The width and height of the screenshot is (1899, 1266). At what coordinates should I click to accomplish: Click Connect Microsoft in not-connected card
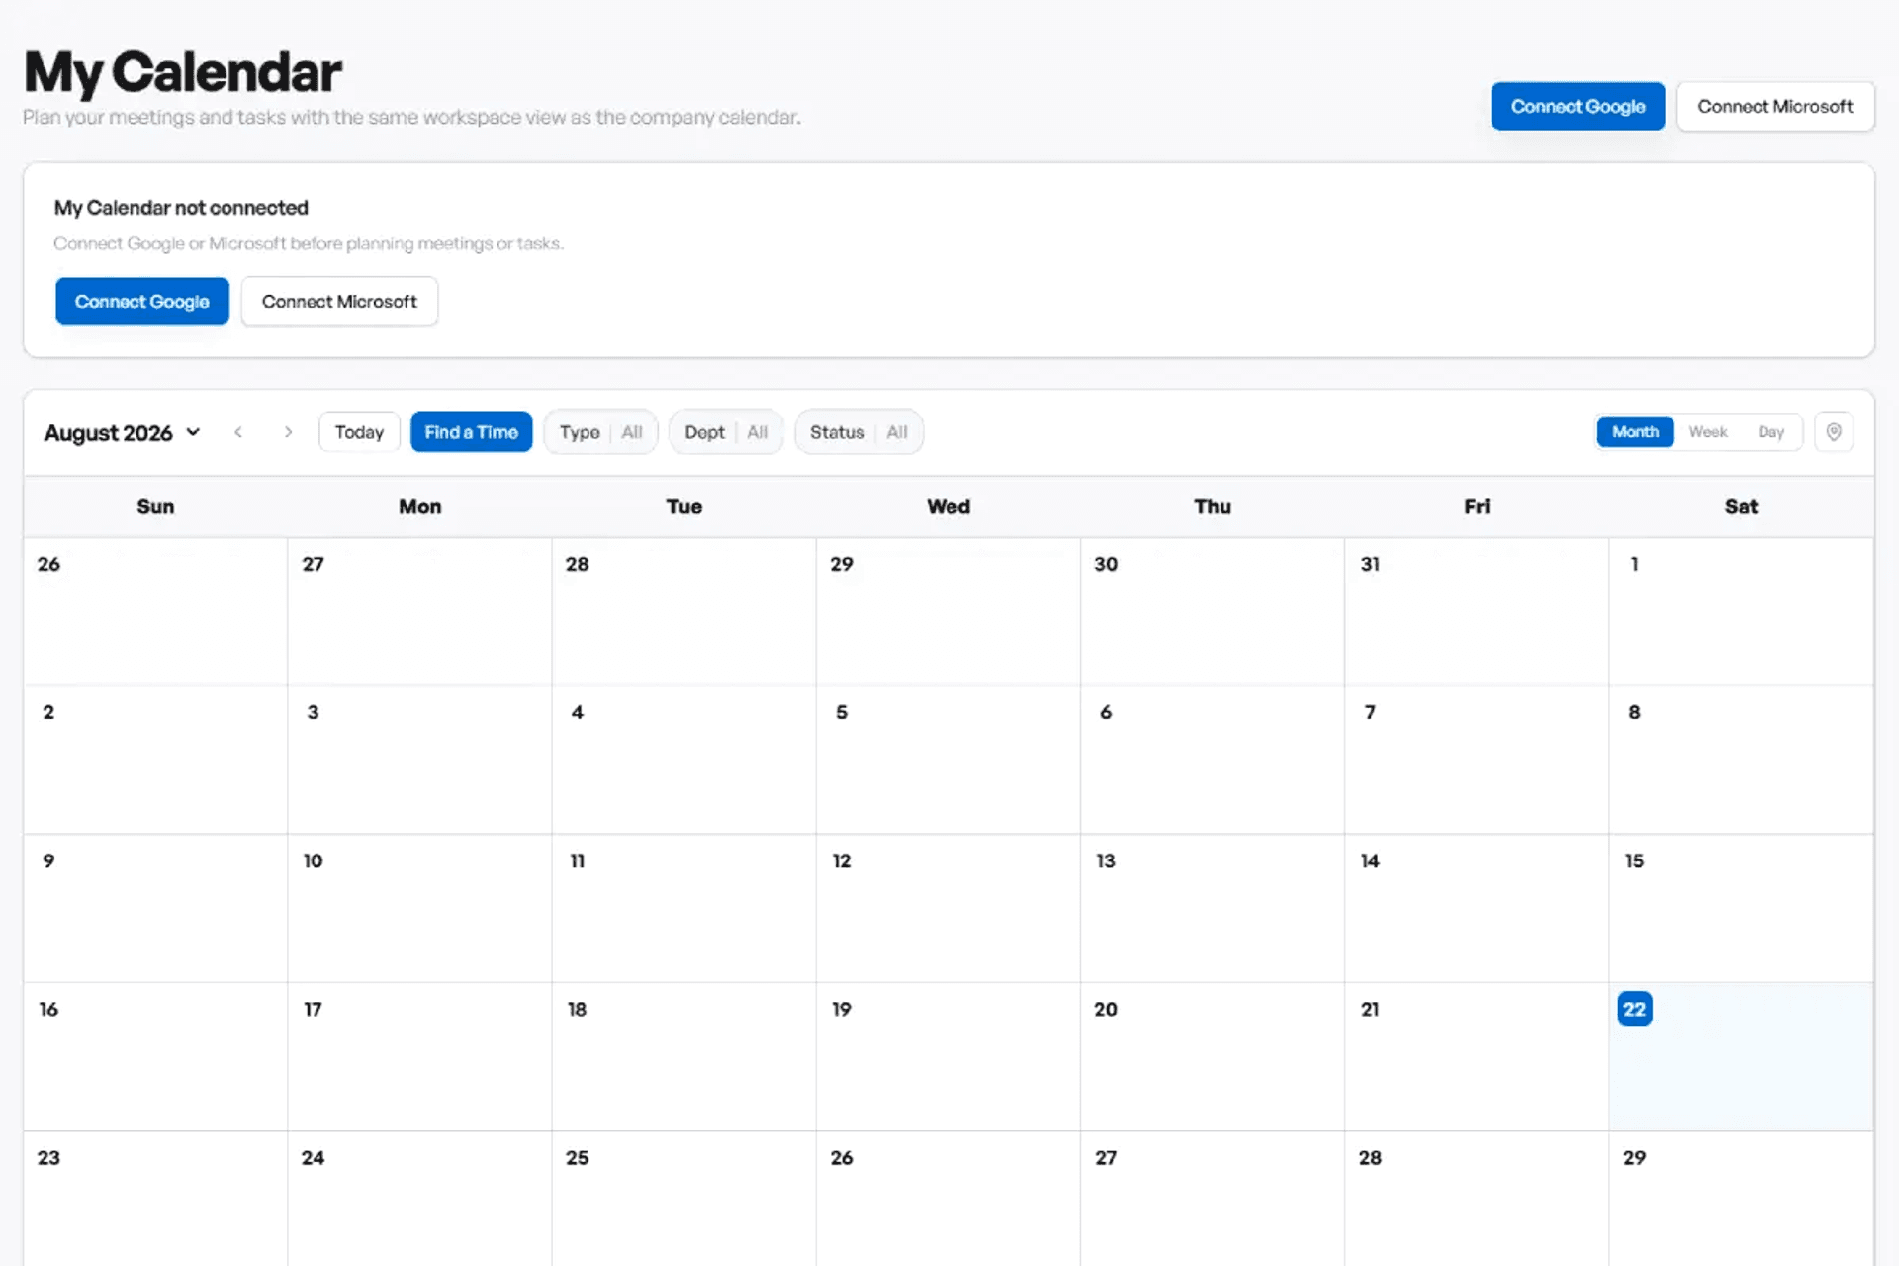click(339, 301)
